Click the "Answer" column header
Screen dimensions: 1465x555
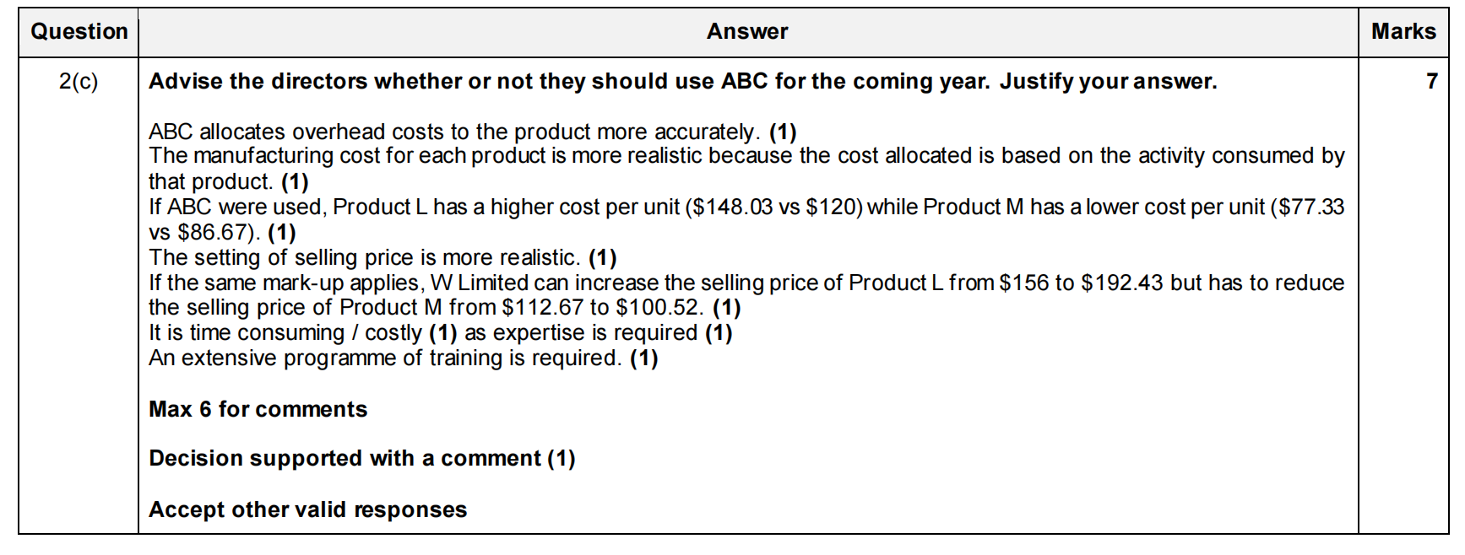point(747,32)
